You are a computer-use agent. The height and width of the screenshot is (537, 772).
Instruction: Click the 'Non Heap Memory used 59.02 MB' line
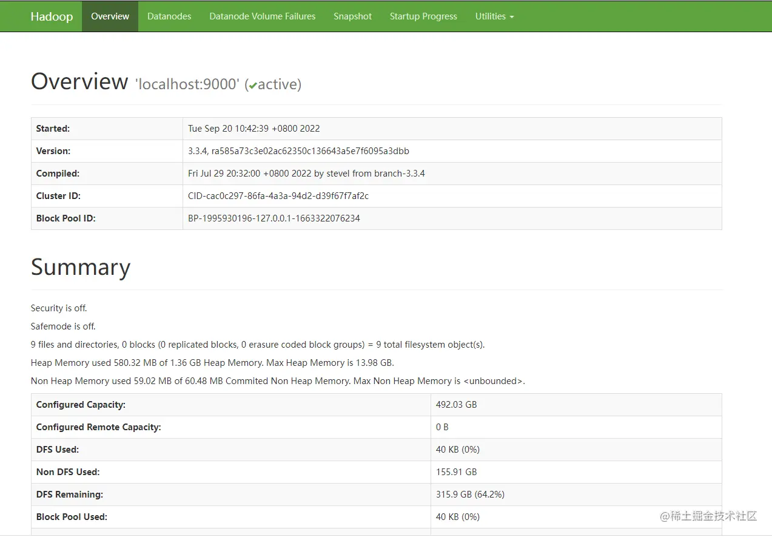coord(278,381)
